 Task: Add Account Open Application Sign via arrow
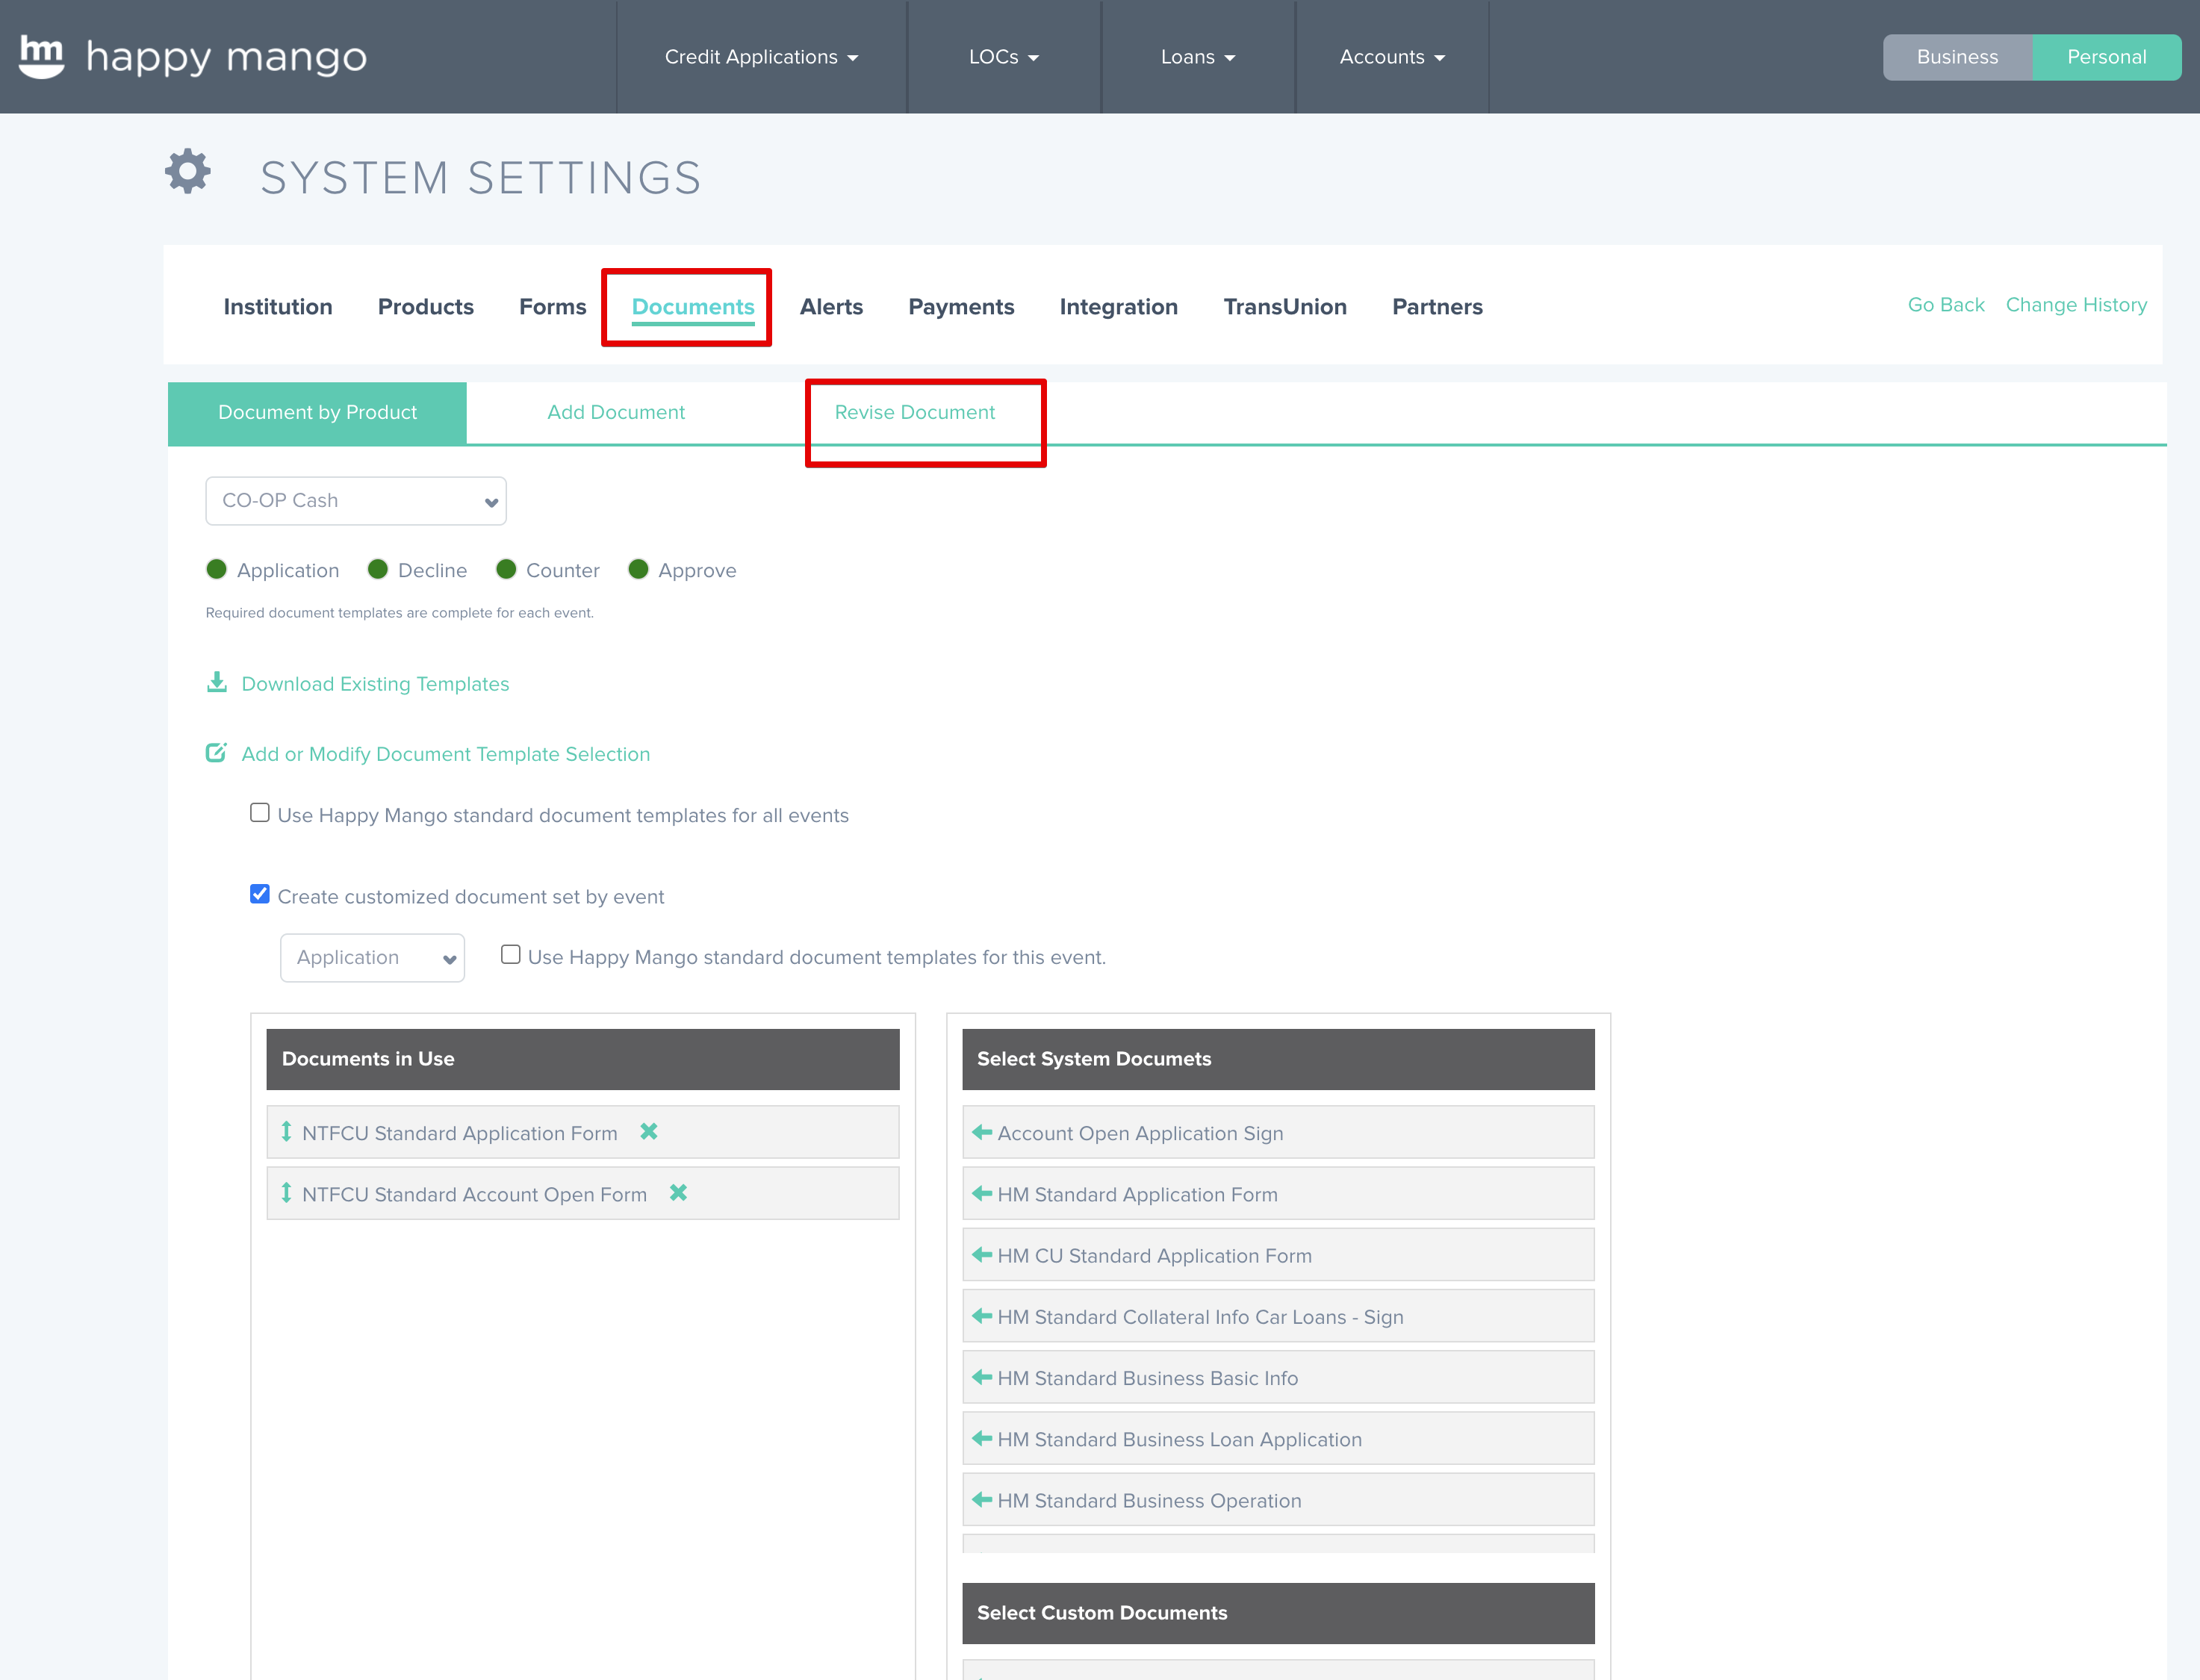(982, 1133)
